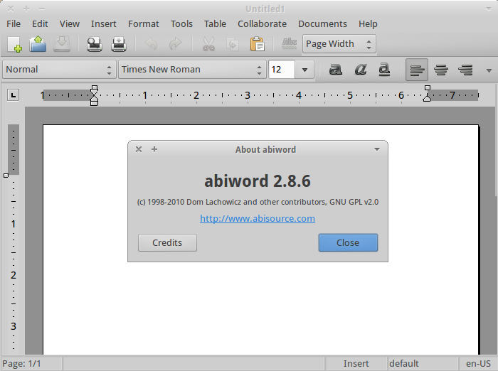Open the main window titlebar menu arrow

489,9
